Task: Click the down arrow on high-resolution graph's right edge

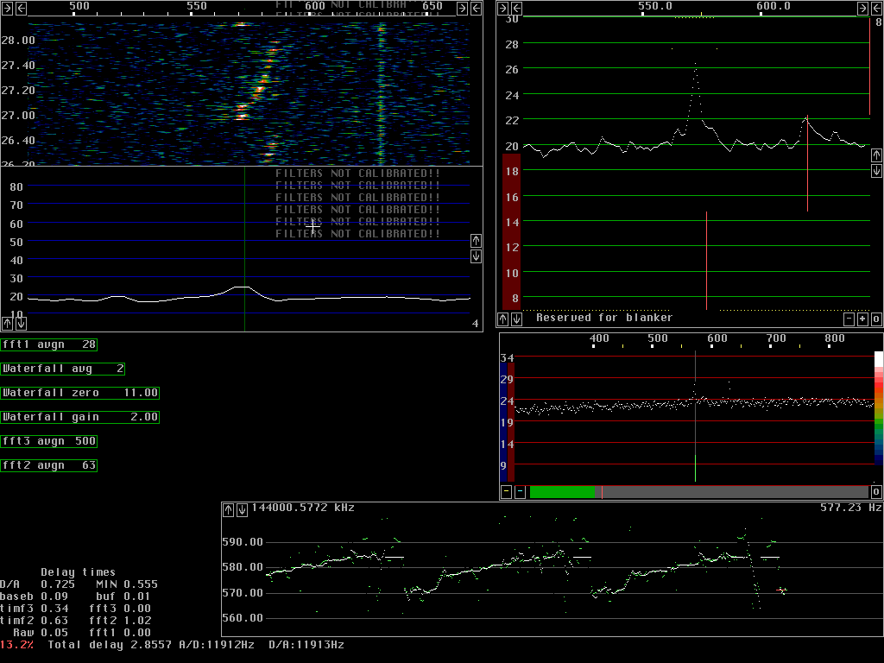Action: pos(876,171)
